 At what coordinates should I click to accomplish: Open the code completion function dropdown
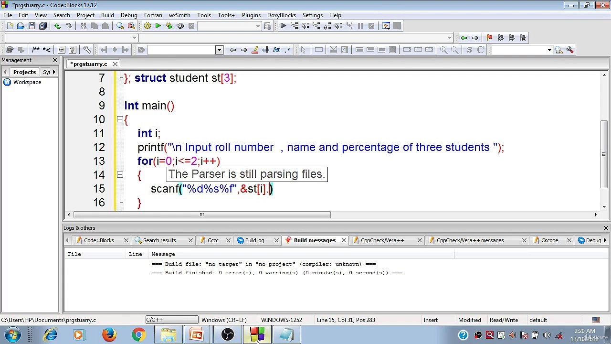pyautogui.click(x=449, y=38)
